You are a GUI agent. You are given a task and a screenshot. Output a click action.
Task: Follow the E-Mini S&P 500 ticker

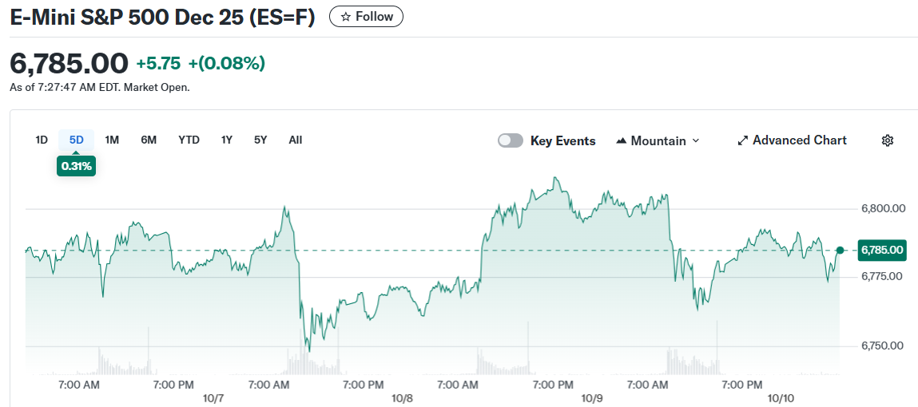coord(366,17)
